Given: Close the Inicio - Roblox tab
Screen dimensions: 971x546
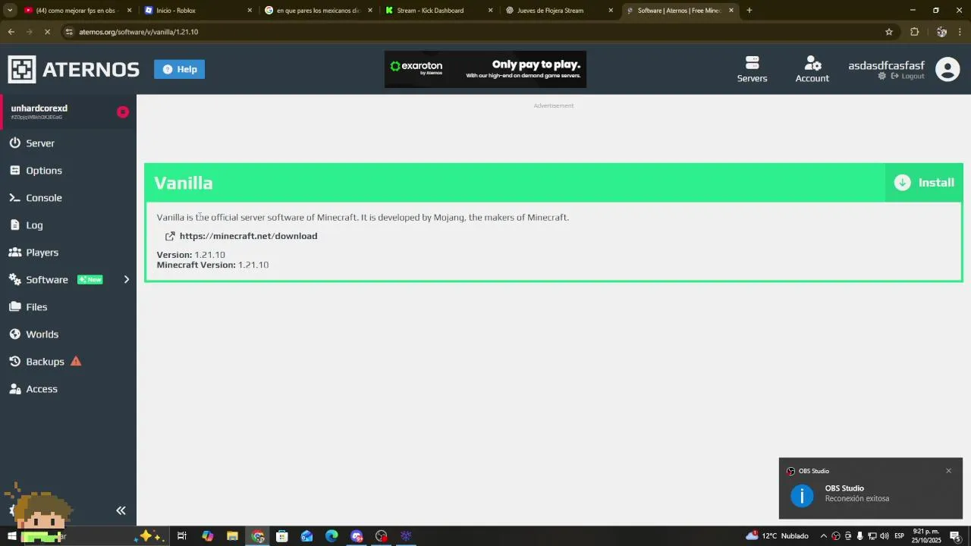Looking at the screenshot, I should point(250,11).
